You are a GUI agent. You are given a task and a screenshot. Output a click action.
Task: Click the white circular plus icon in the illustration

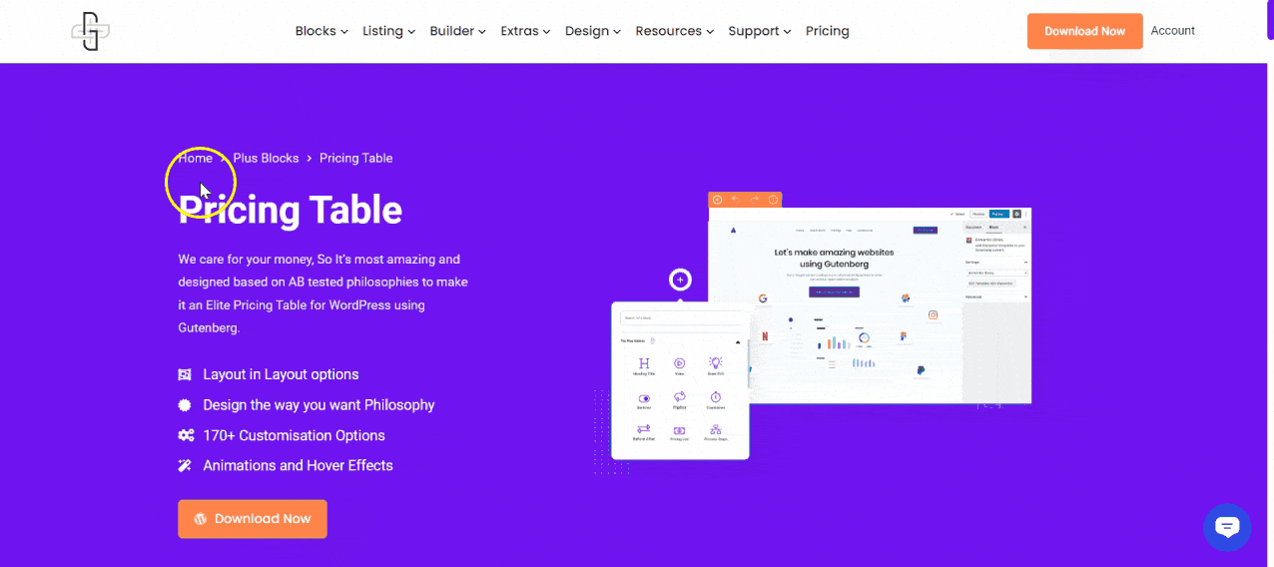(x=680, y=280)
